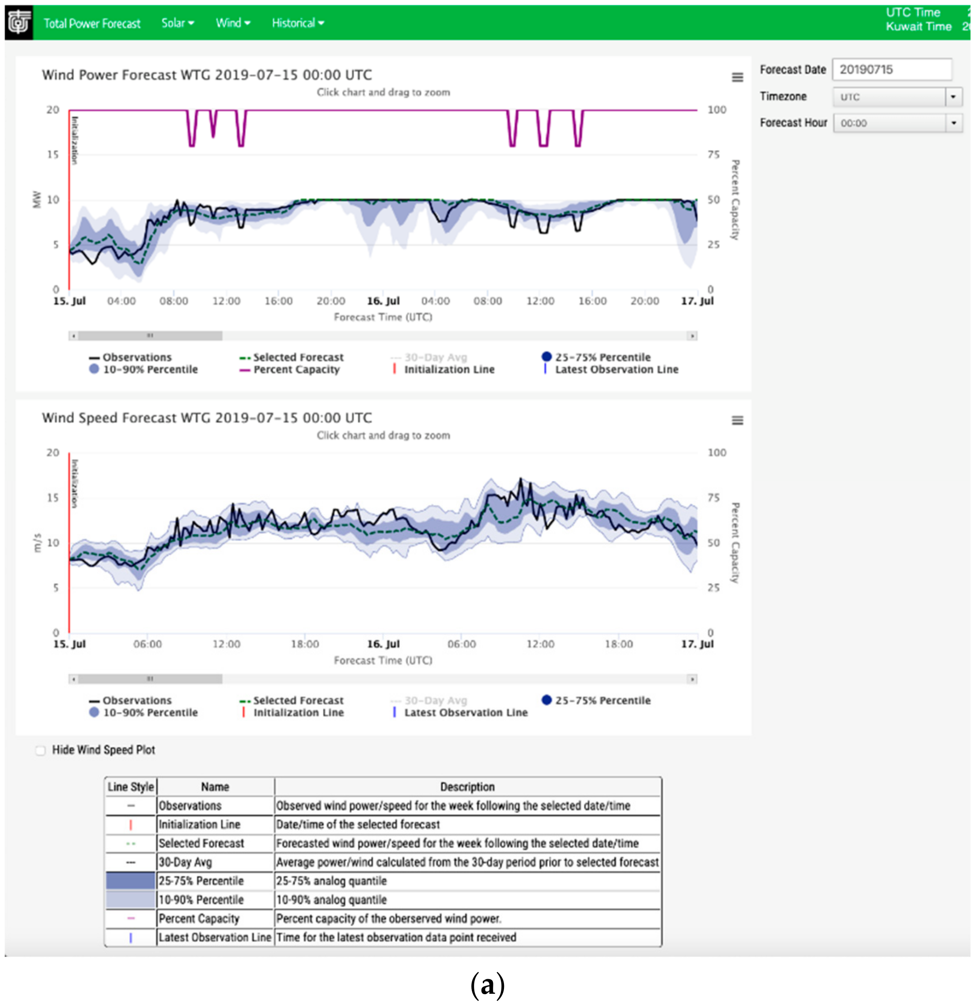Click the organization logo in the header
Screen dimensions: 974x1007
point(19,23)
